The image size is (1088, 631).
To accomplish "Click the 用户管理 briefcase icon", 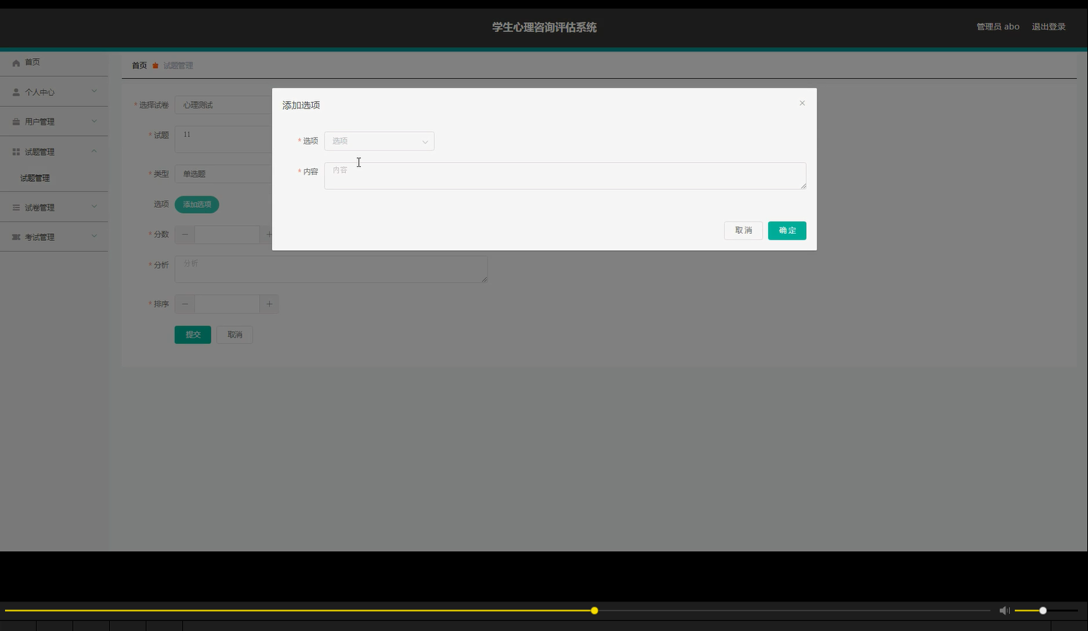I will (16, 122).
